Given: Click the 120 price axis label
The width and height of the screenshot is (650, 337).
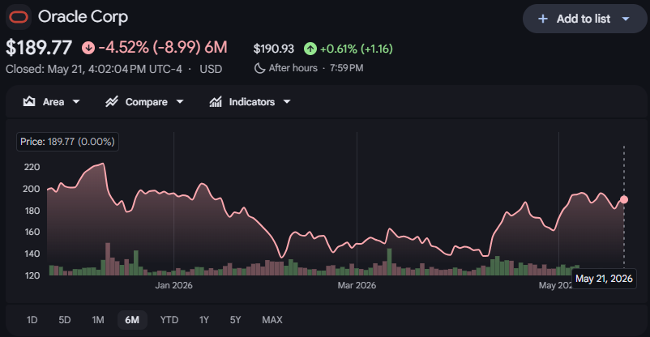Looking at the screenshot, I should click(32, 275).
